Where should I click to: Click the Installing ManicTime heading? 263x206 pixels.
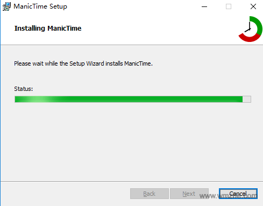pyautogui.click(x=48, y=29)
